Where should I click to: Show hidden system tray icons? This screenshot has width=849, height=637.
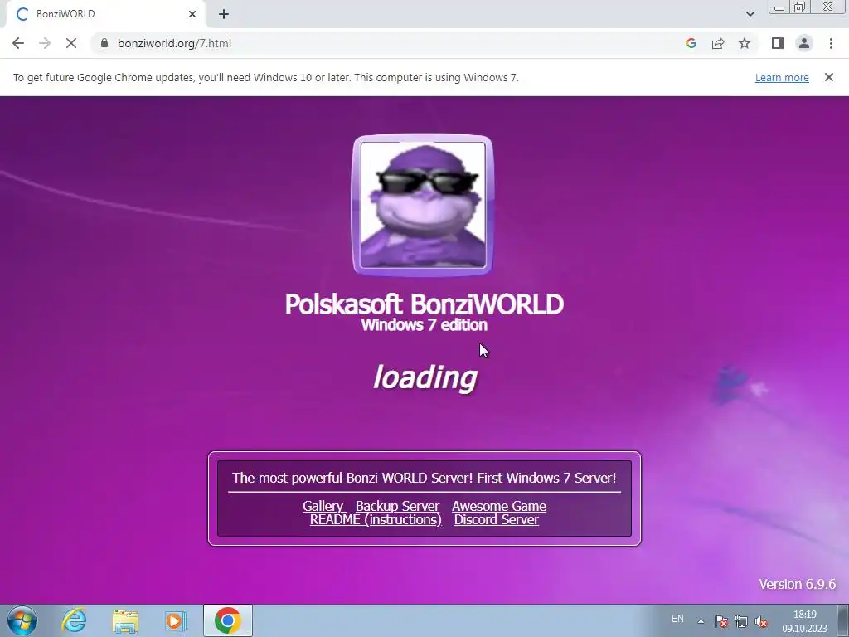(701, 621)
